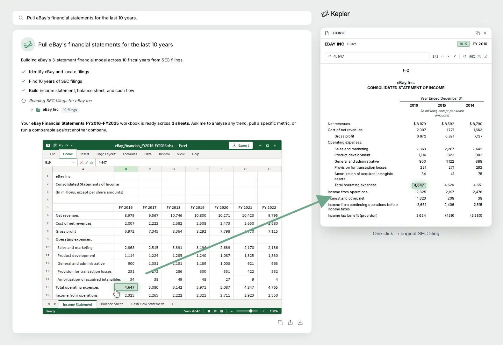Click the Excel app icon in the title bar

[x=48, y=145]
